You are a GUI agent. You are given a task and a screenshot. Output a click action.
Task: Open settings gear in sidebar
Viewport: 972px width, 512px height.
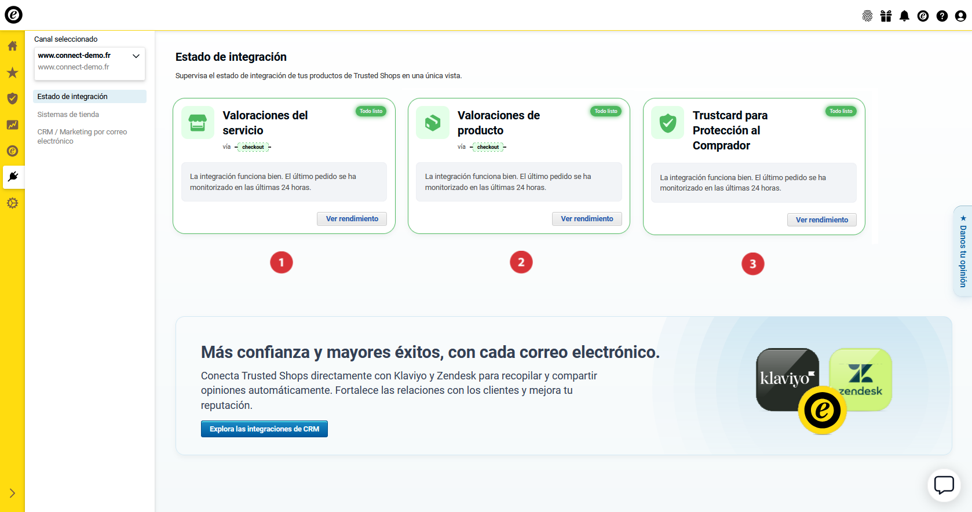click(x=12, y=203)
